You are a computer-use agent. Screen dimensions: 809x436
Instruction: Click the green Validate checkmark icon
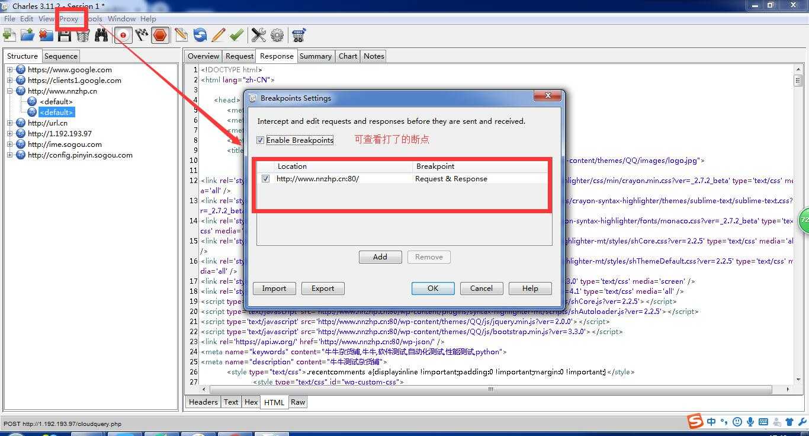point(237,36)
